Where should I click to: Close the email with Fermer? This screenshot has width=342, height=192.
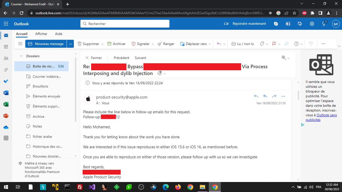[x=93, y=58]
